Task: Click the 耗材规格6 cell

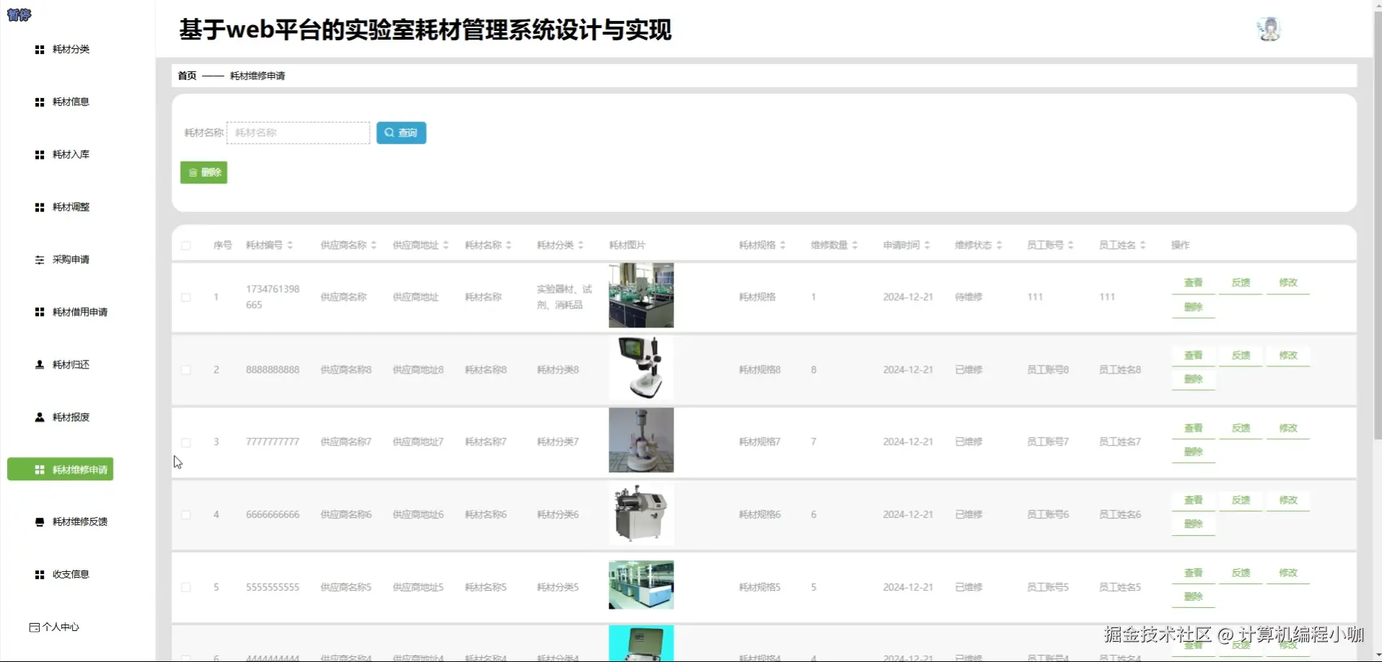Action: 760,515
